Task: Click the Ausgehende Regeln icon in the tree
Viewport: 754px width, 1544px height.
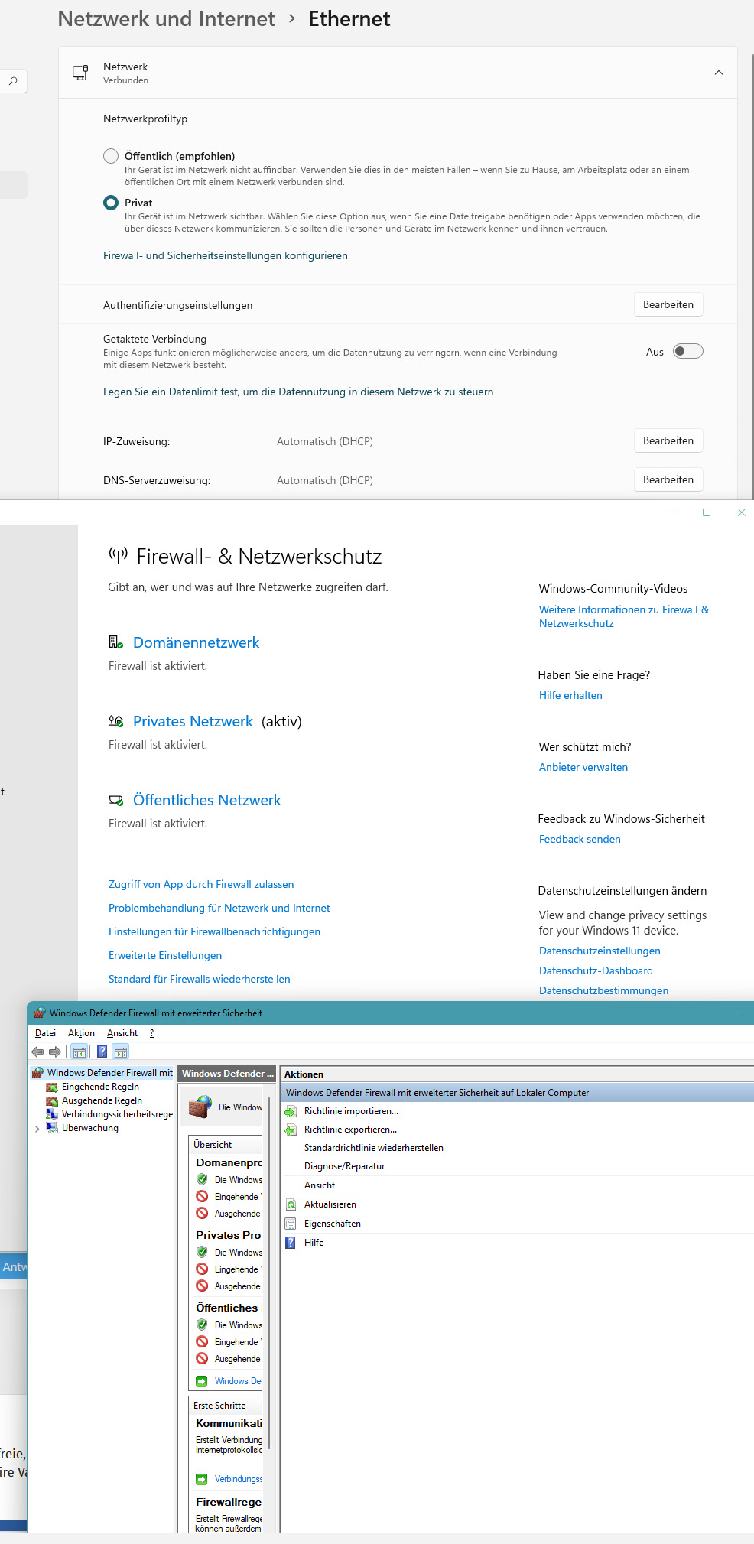Action: (52, 1100)
